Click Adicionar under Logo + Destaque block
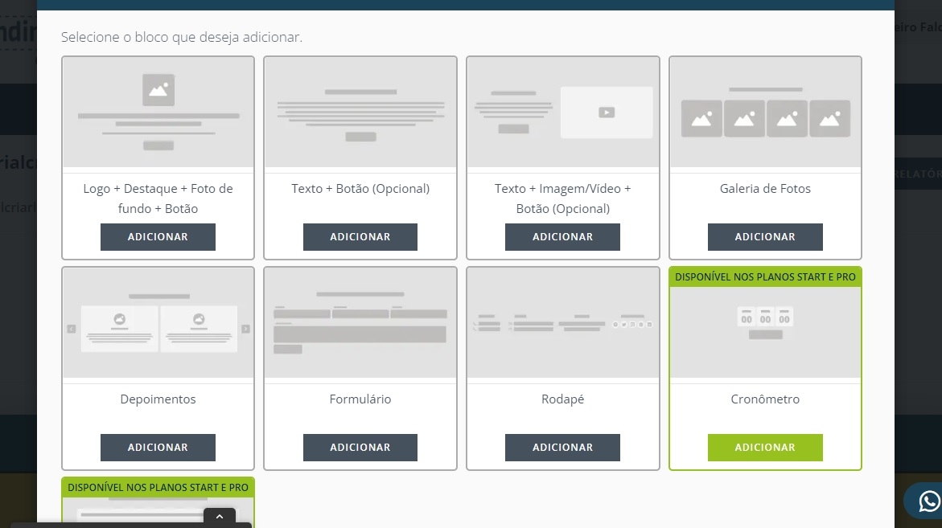Image resolution: width=942 pixels, height=528 pixels. [x=158, y=236]
